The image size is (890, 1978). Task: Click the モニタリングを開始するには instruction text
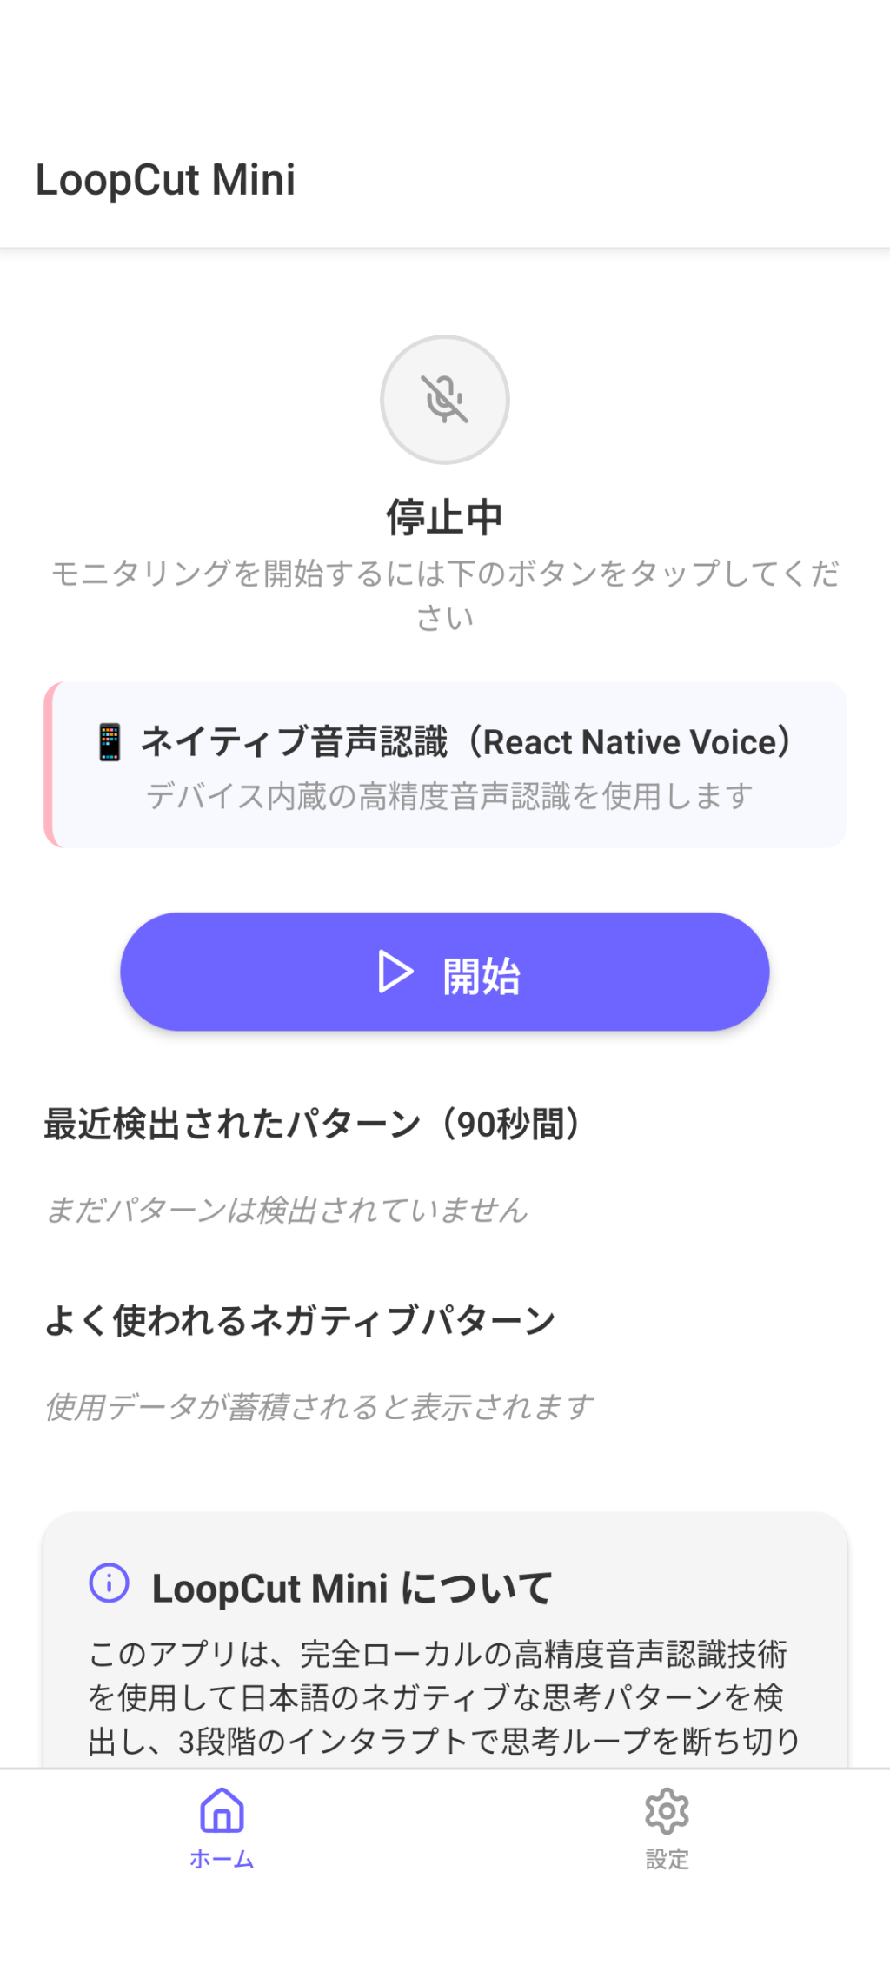(444, 594)
